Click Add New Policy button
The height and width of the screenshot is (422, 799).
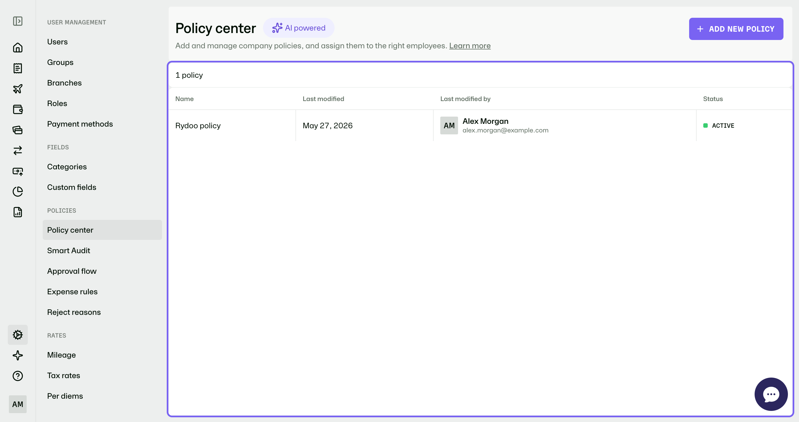[x=736, y=29]
